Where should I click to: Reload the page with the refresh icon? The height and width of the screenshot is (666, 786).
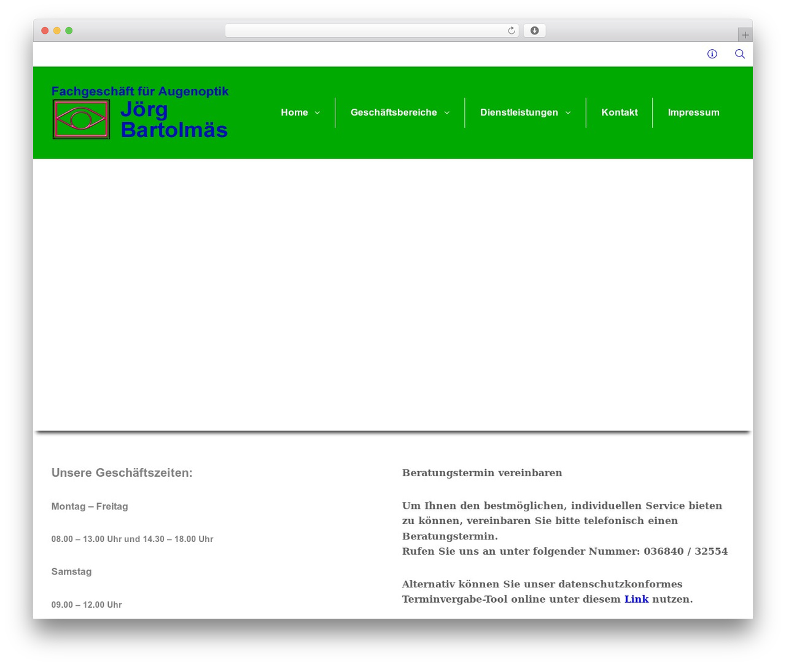pos(512,31)
